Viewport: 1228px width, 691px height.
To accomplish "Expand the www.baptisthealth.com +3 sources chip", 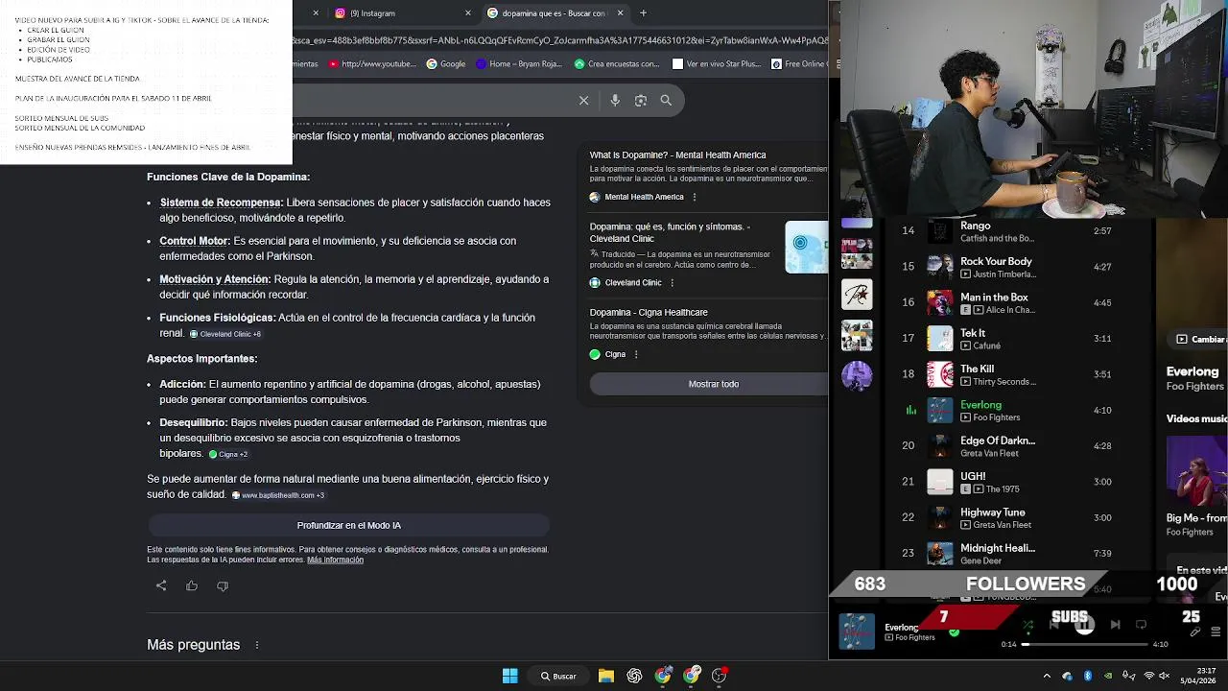I will [278, 495].
